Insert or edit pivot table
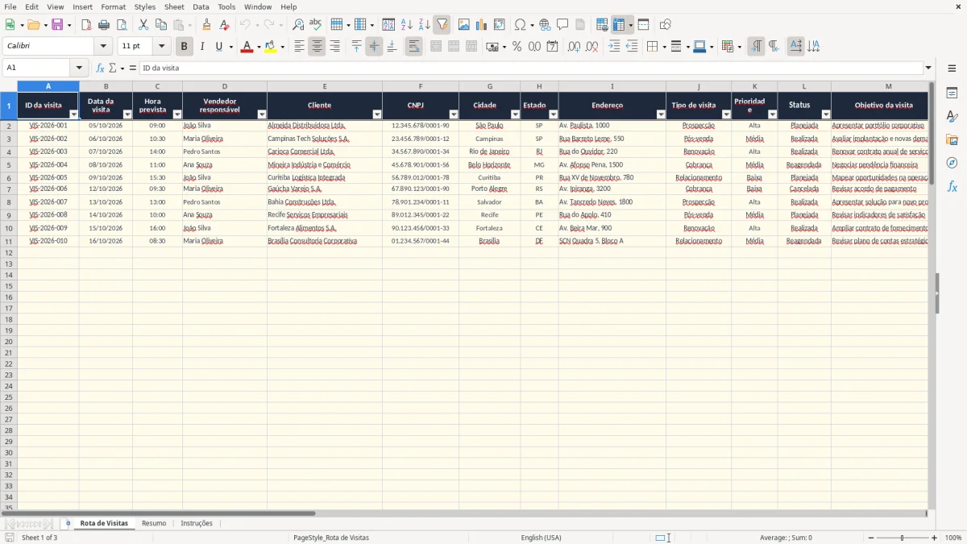 pos(500,25)
